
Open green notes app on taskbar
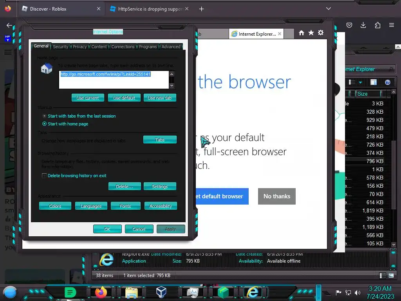(70, 292)
